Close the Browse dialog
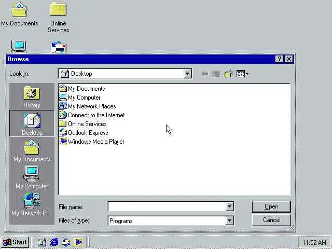The width and height of the screenshot is (332, 249). (289, 59)
